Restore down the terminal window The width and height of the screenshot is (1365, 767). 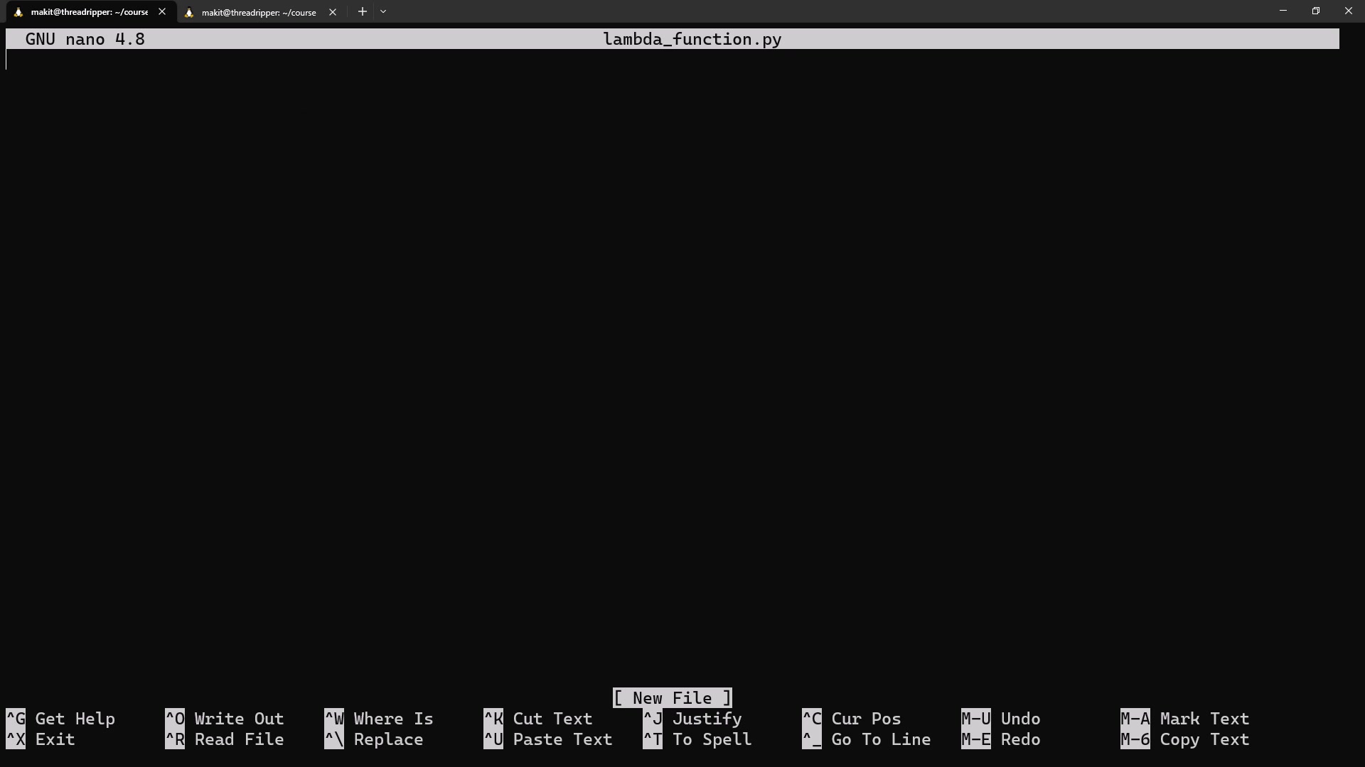pyautogui.click(x=1315, y=11)
